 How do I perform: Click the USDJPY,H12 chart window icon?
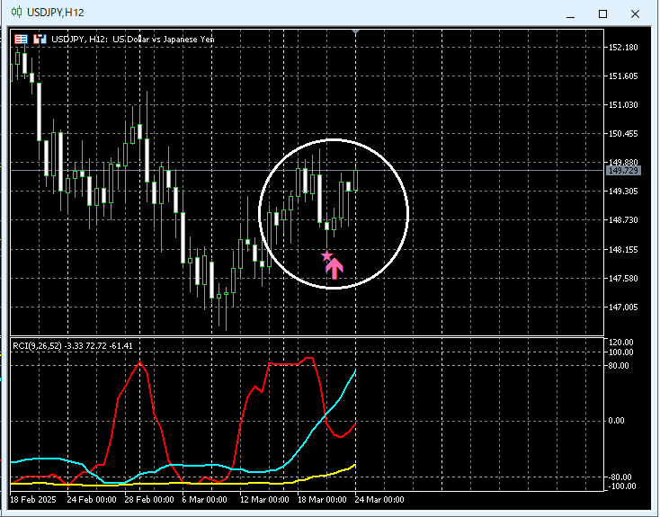[16, 12]
